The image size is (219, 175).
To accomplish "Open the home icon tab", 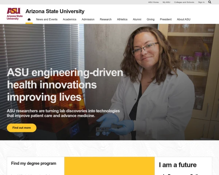I will pyautogui.click(x=29, y=19).
